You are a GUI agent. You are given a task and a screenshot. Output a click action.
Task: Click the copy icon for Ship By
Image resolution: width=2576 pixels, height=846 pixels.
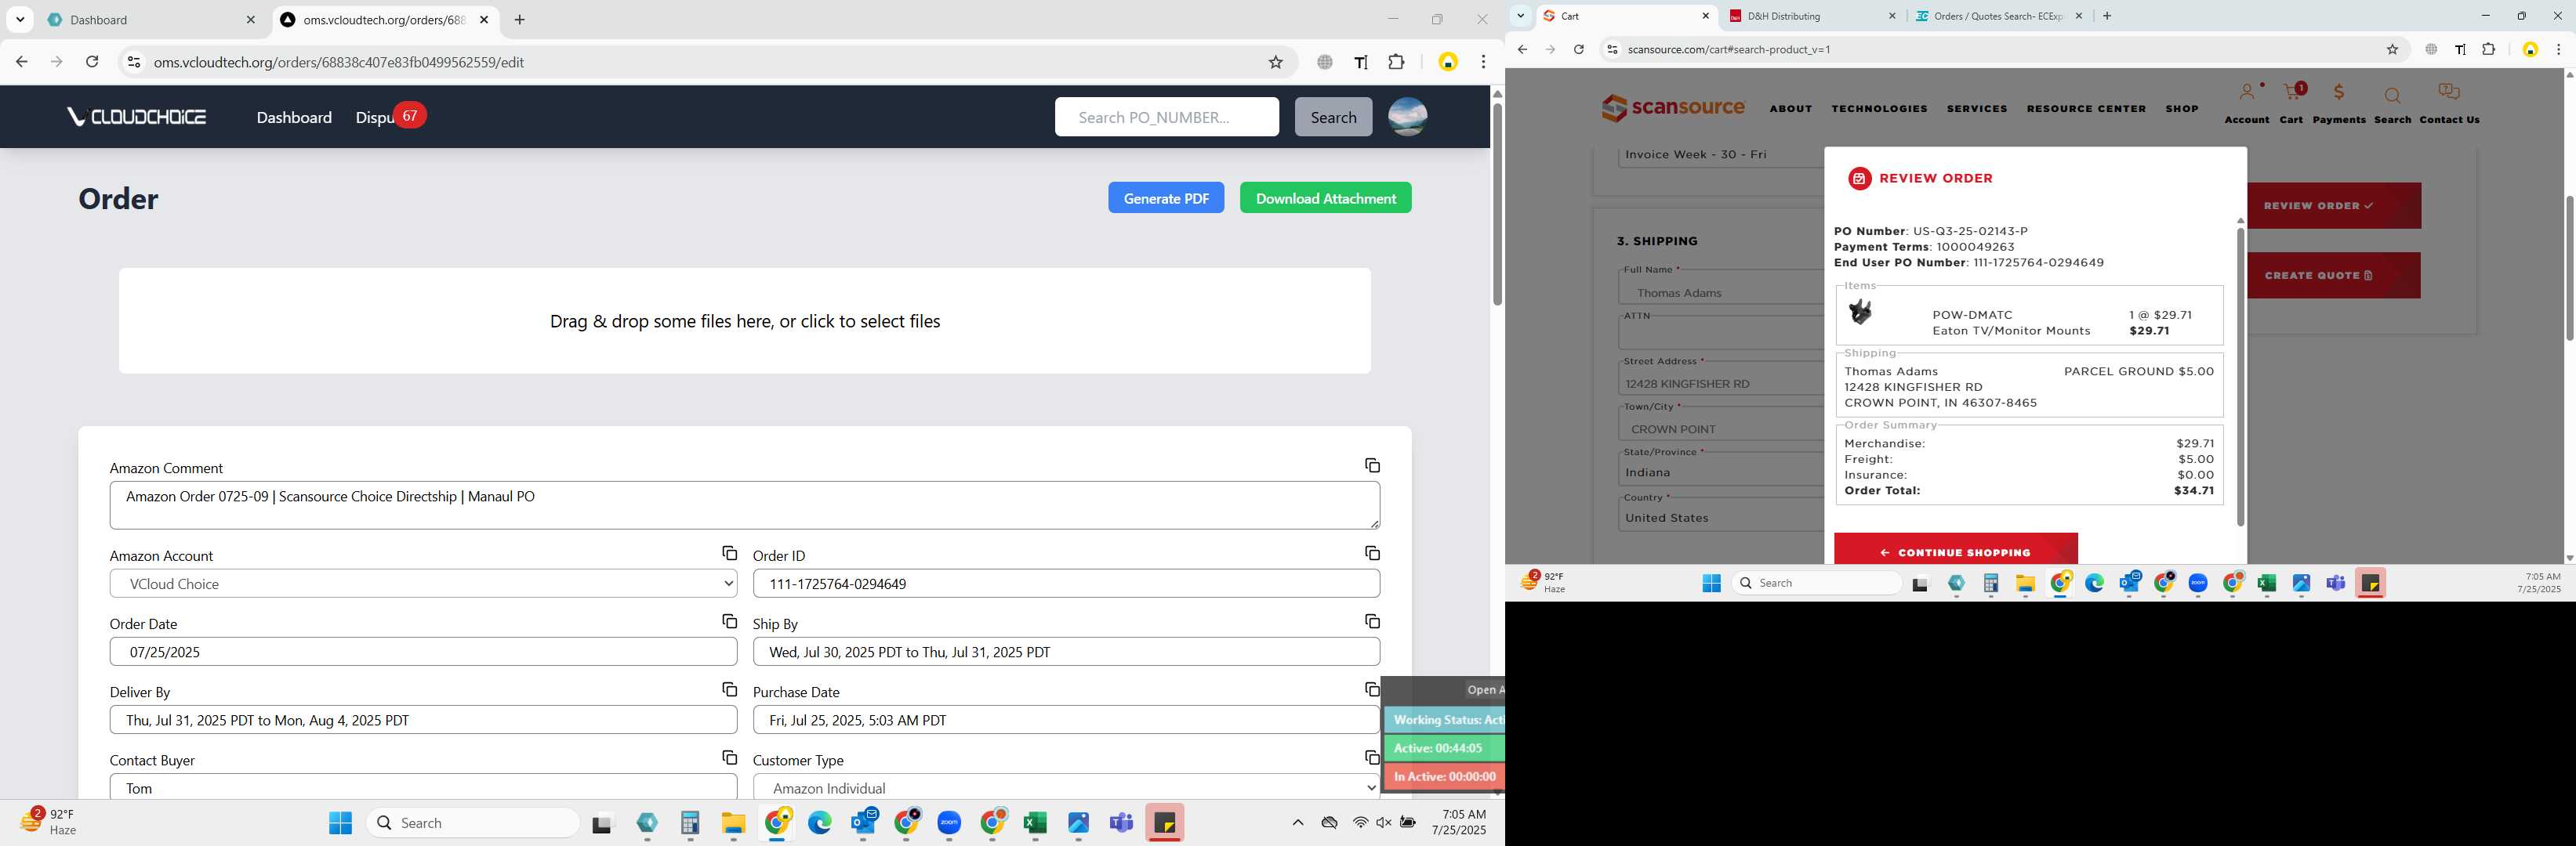(x=1372, y=621)
